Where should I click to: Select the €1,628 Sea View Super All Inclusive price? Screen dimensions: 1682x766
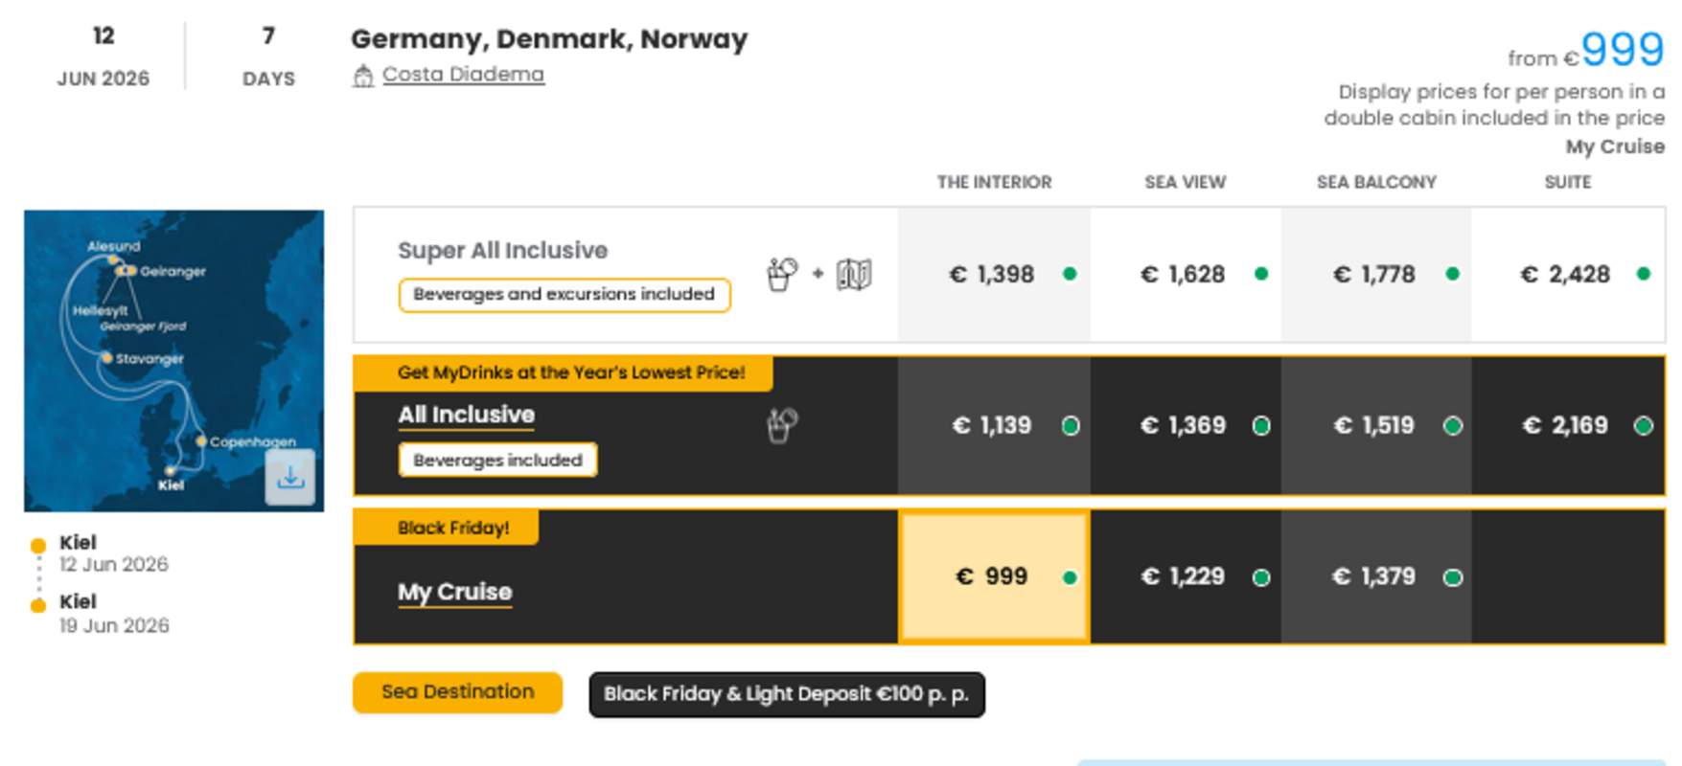pyautogui.click(x=1185, y=273)
